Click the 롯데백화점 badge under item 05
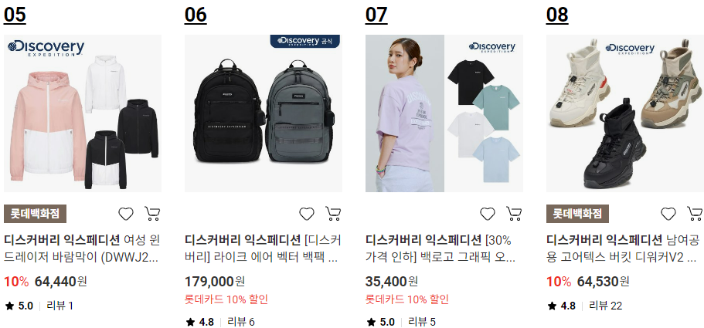This screenshot has width=704, height=328. tap(35, 214)
